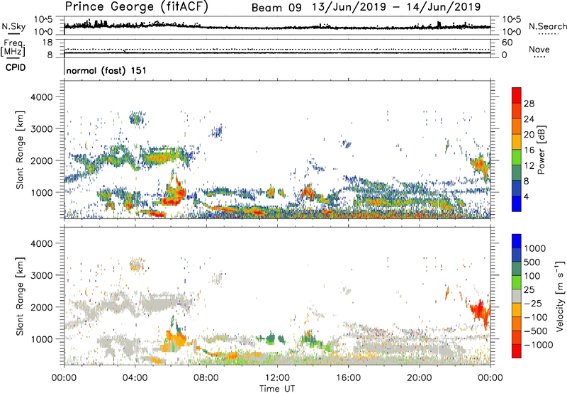This screenshot has height=393, width=567.
Task: Click the '16' tick on the Power scale
Action: click(529, 150)
